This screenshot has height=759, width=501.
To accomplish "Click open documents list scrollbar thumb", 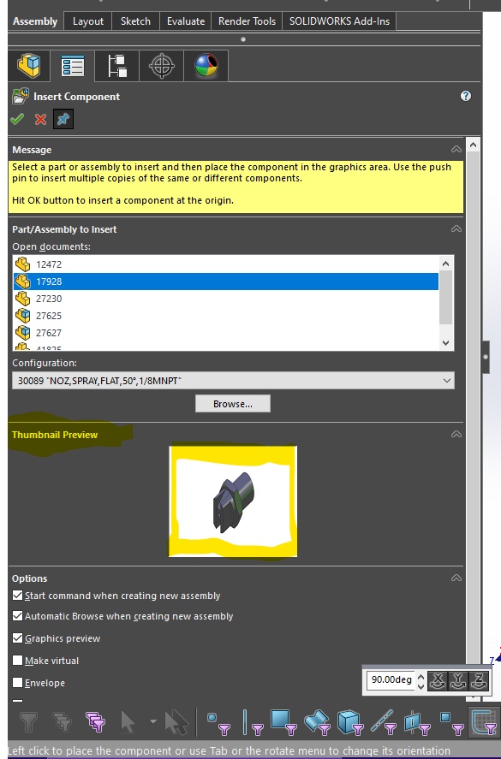I will 446,298.
